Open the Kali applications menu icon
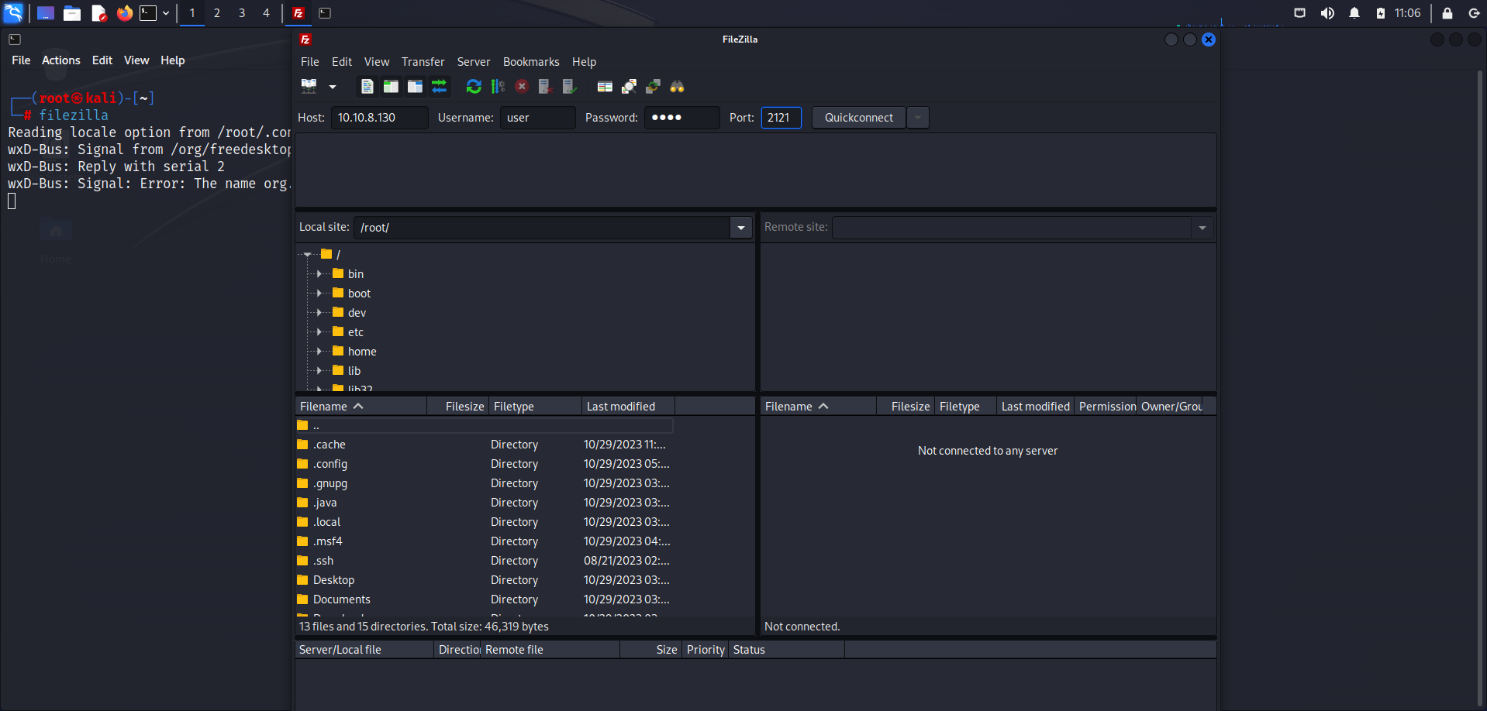This screenshot has height=711, width=1487. 14,13
